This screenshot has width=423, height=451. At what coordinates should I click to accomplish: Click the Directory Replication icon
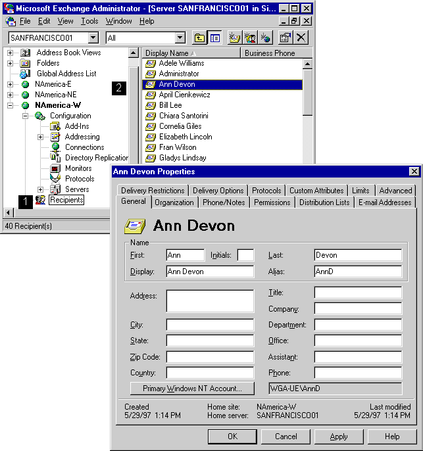[x=55, y=158]
